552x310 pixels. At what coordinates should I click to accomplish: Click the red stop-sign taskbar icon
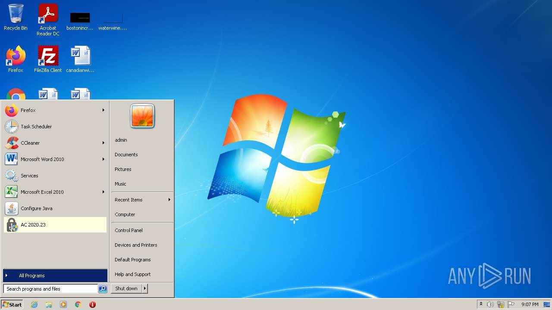click(92, 304)
